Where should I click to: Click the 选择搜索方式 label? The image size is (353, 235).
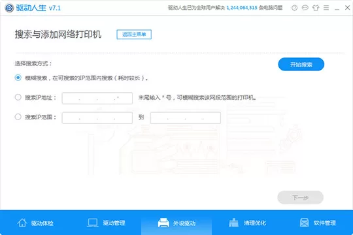click(x=33, y=63)
